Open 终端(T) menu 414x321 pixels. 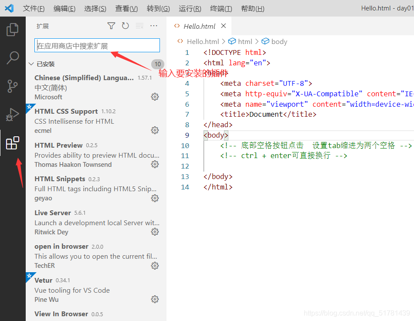221,8
